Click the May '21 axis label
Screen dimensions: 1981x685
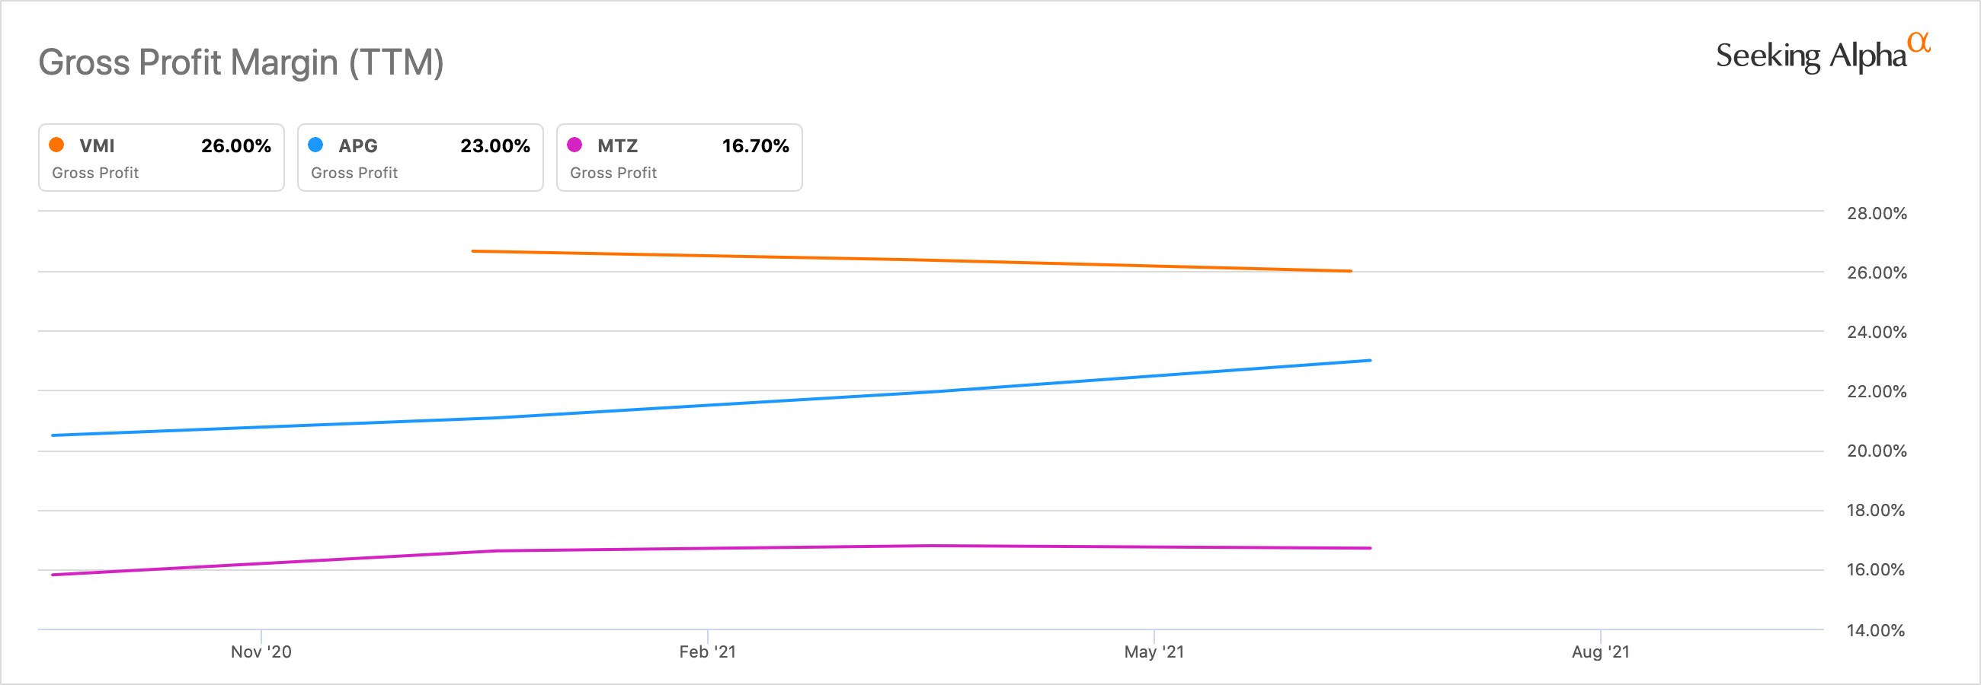(1154, 652)
